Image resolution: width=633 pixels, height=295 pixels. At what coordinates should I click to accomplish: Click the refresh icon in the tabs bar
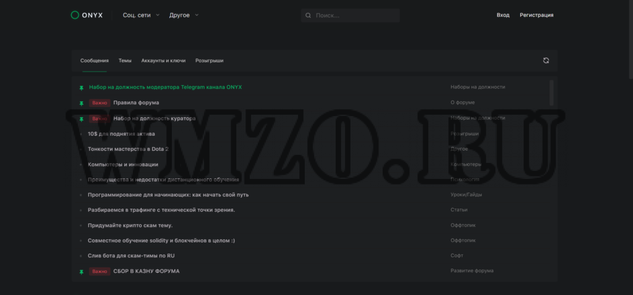pos(546,60)
